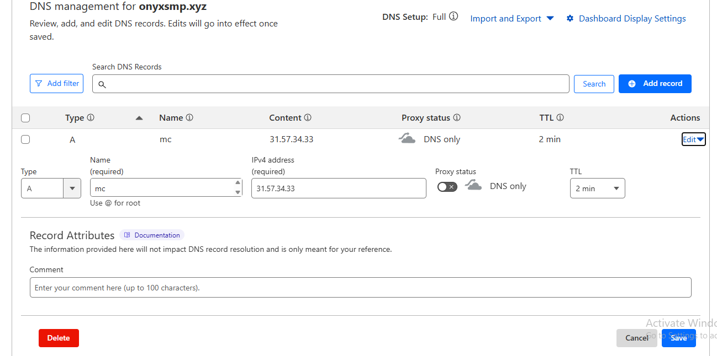This screenshot has width=717, height=356.
Task: Click the Add filter button
Action: point(57,83)
